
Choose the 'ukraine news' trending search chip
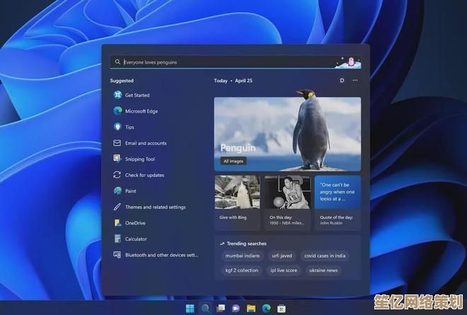click(323, 270)
